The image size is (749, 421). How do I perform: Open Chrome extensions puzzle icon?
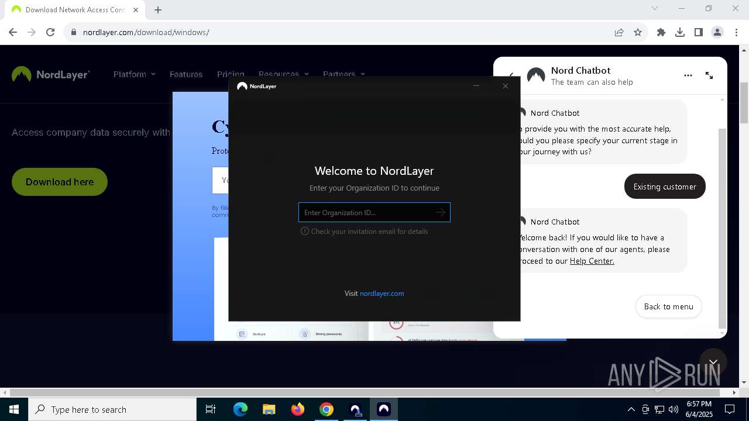coord(661,32)
